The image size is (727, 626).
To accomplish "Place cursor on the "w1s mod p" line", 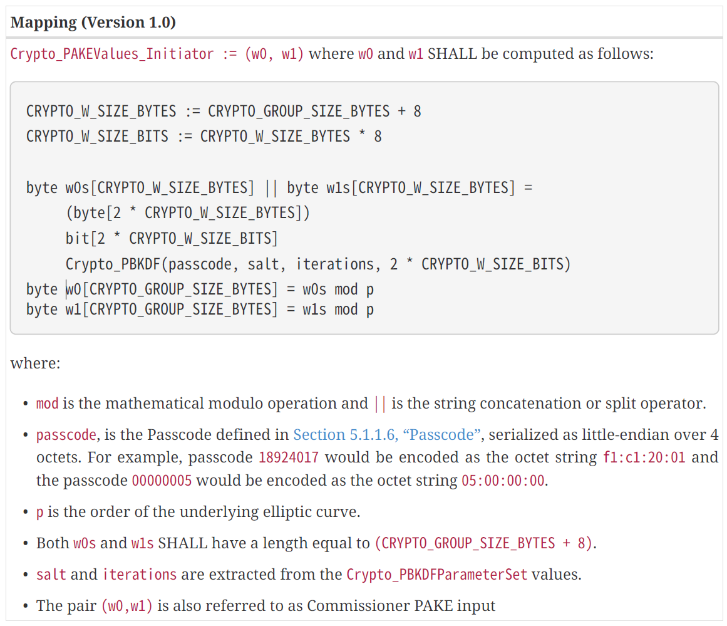I will tap(200, 310).
